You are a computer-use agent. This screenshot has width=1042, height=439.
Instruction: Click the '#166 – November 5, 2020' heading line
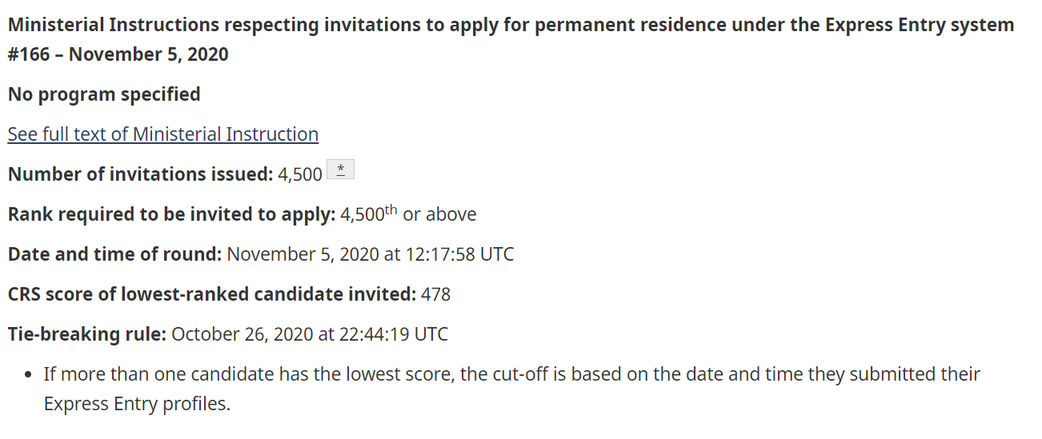coord(118,54)
